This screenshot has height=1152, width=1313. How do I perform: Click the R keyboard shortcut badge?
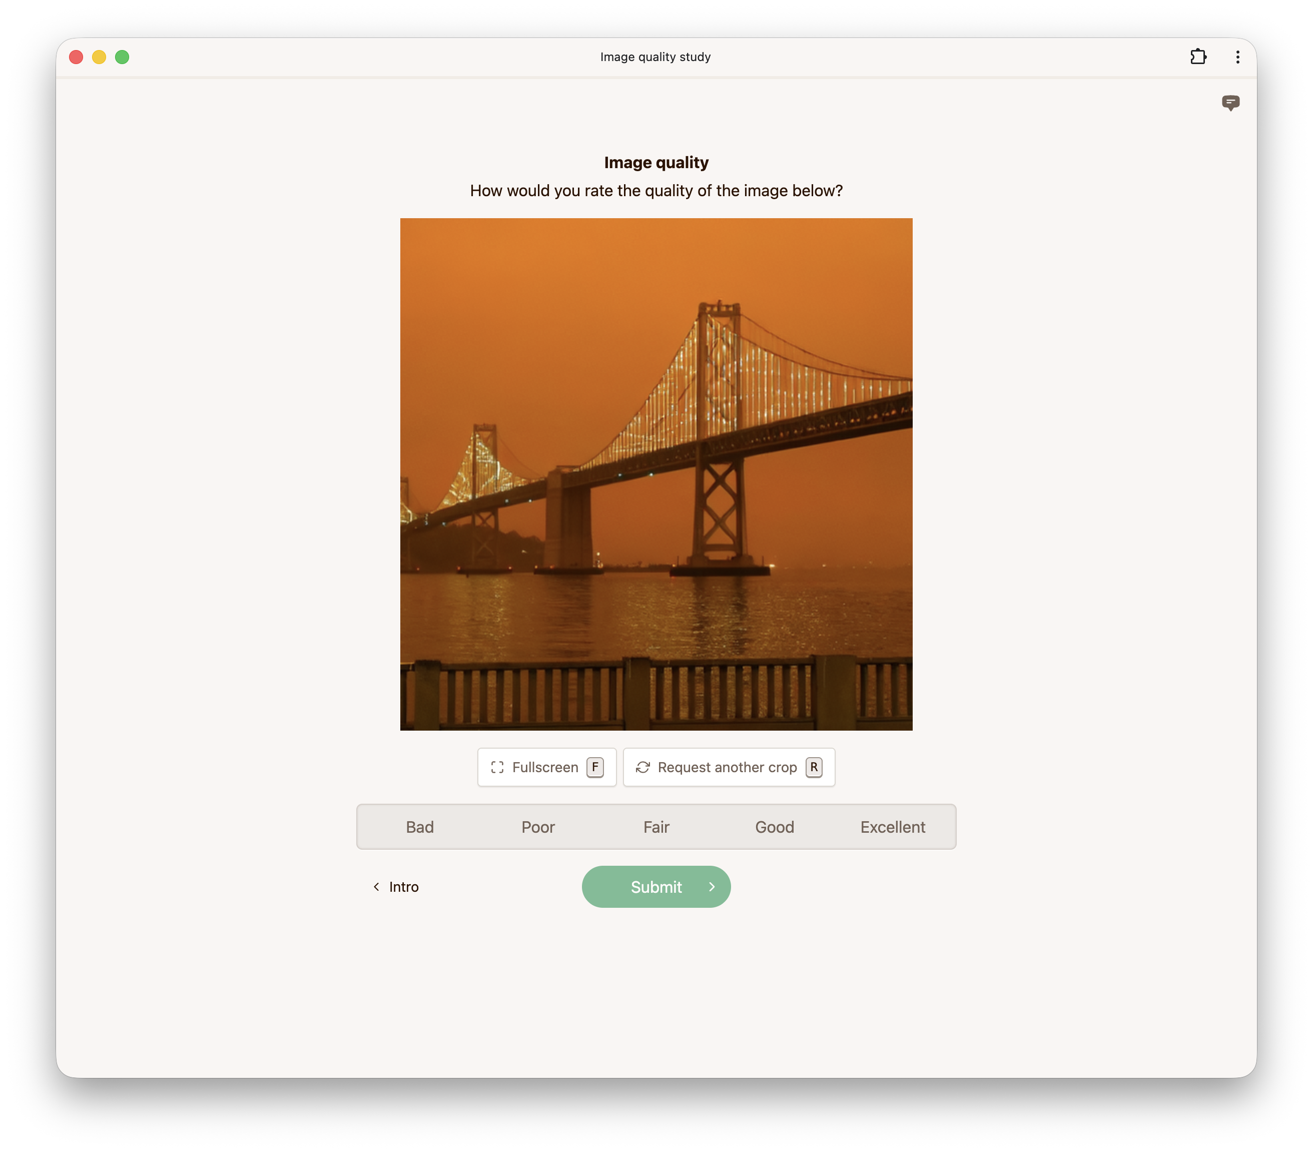pyautogui.click(x=814, y=767)
